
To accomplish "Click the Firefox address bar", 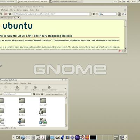I will click(x=51, y=14).
